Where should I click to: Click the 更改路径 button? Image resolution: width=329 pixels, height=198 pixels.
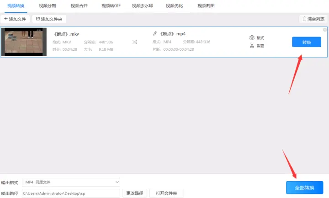coord(135,193)
